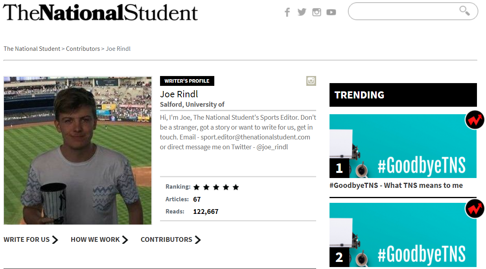Click the five-star ranking
486x269 pixels.
coord(216,187)
